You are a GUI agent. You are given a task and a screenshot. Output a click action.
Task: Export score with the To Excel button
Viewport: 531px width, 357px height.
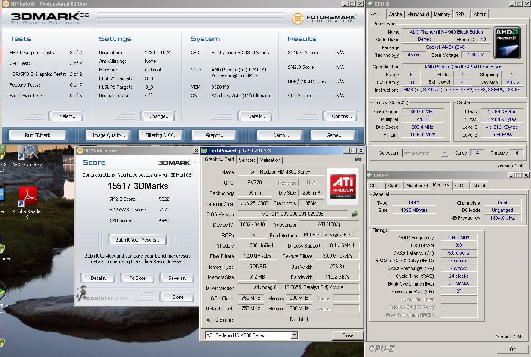[x=138, y=278]
